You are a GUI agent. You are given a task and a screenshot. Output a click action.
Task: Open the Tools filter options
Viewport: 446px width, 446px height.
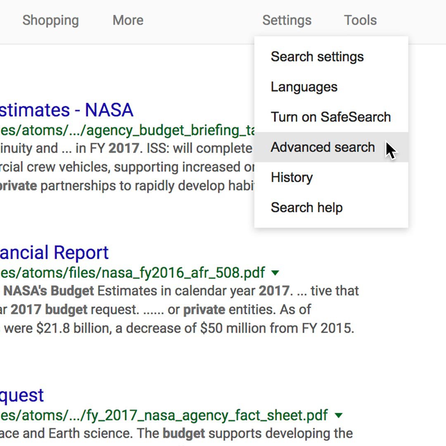361,20
